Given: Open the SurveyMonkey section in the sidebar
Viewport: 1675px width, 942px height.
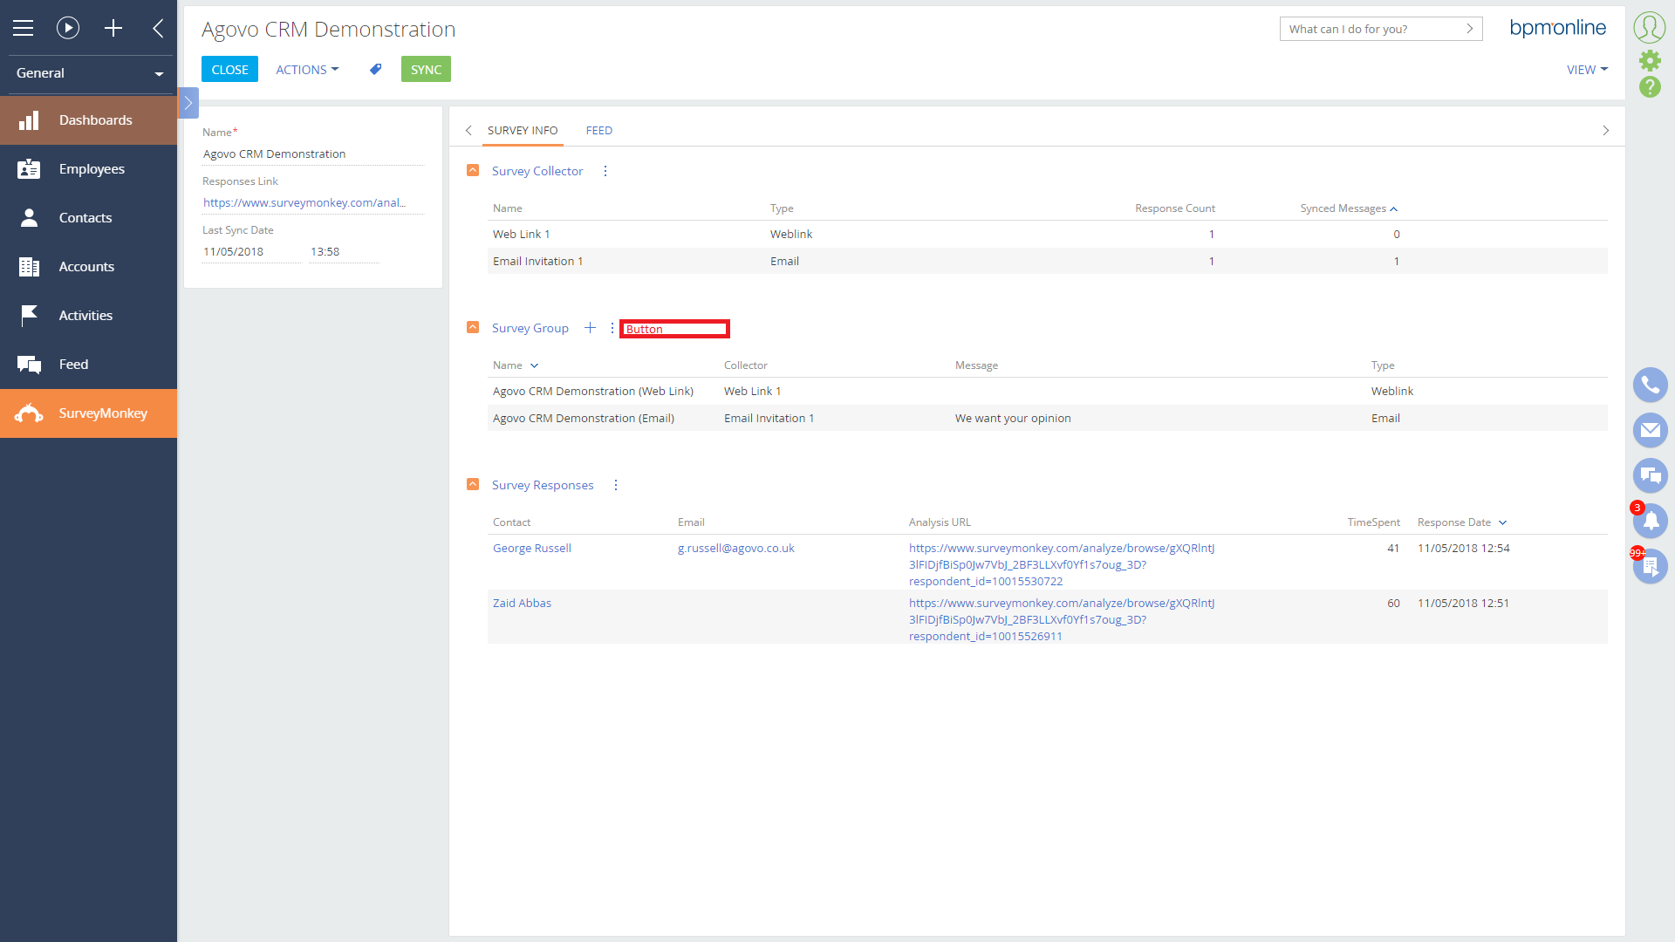Looking at the screenshot, I should coord(88,413).
